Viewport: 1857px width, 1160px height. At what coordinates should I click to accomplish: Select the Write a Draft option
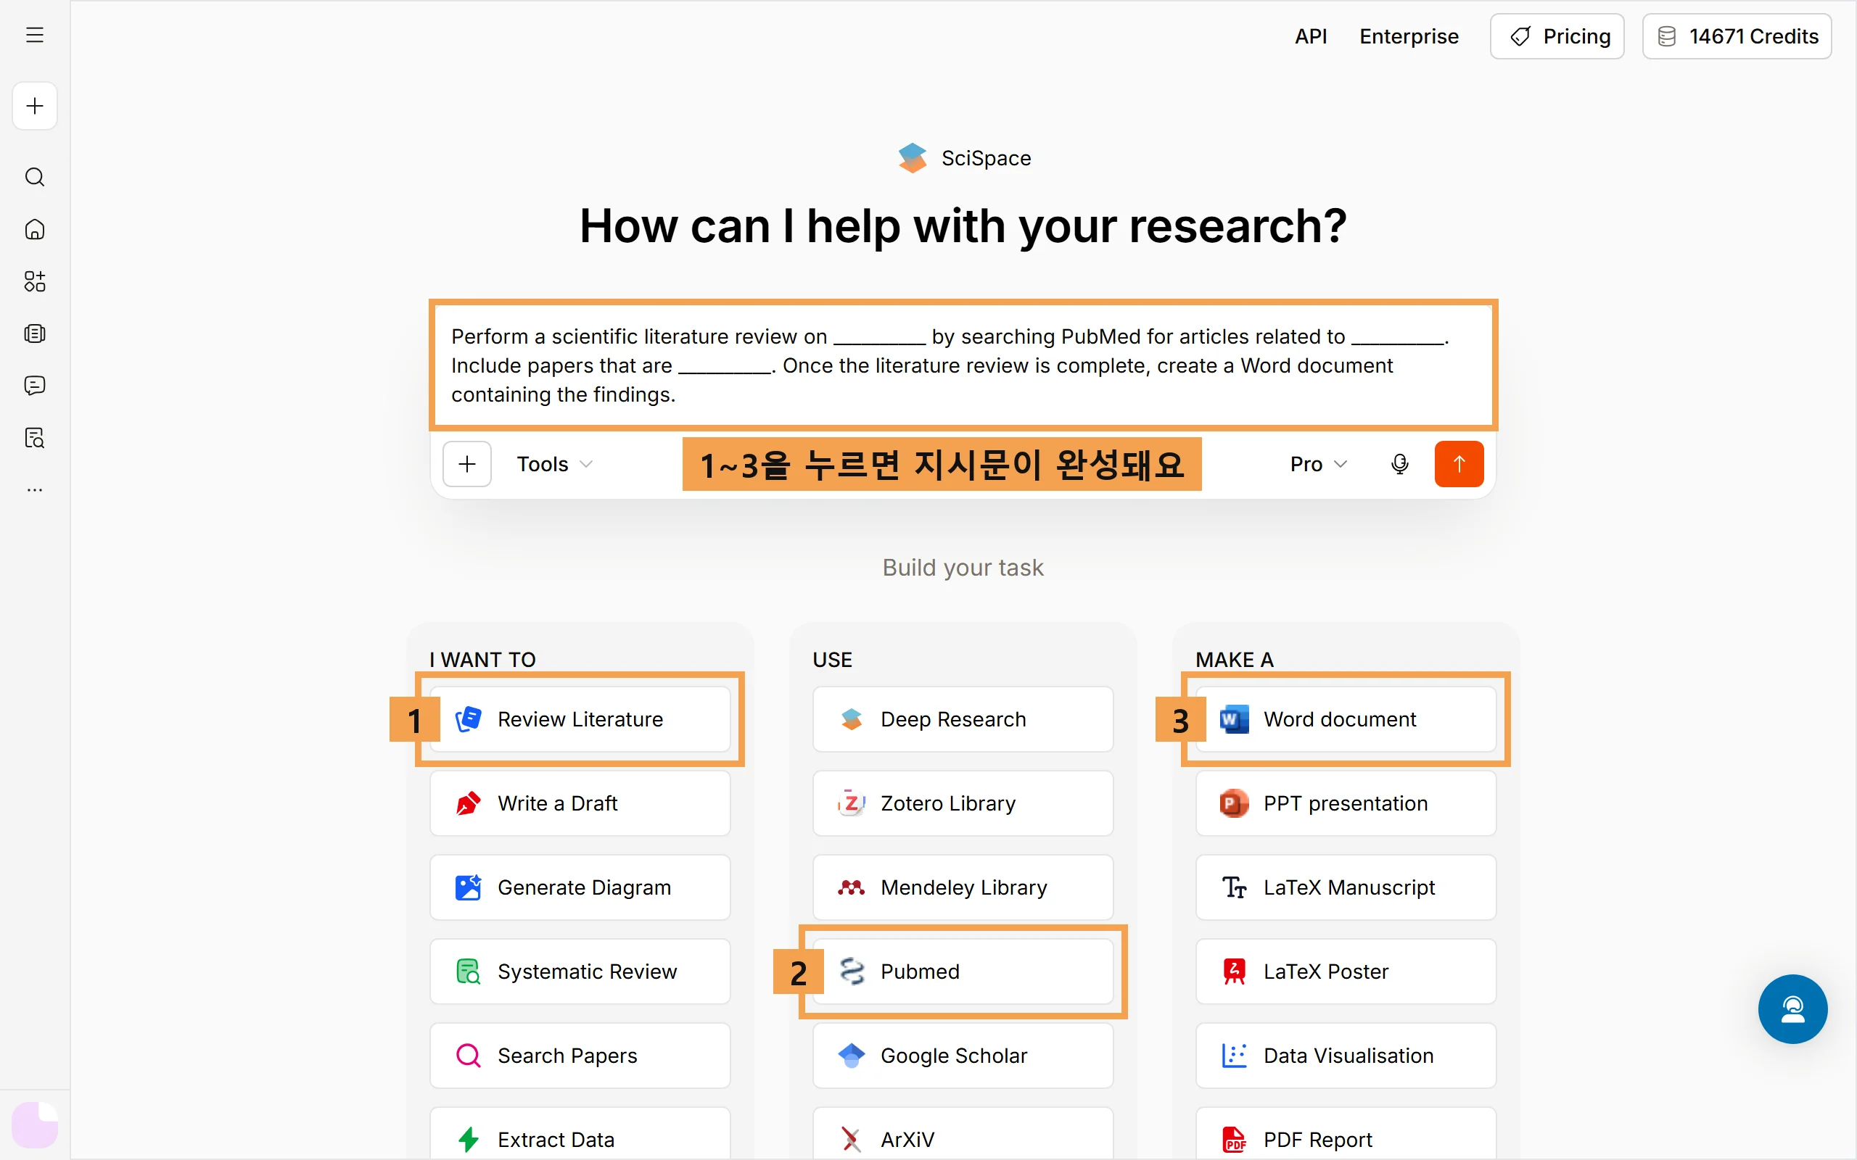coord(580,803)
